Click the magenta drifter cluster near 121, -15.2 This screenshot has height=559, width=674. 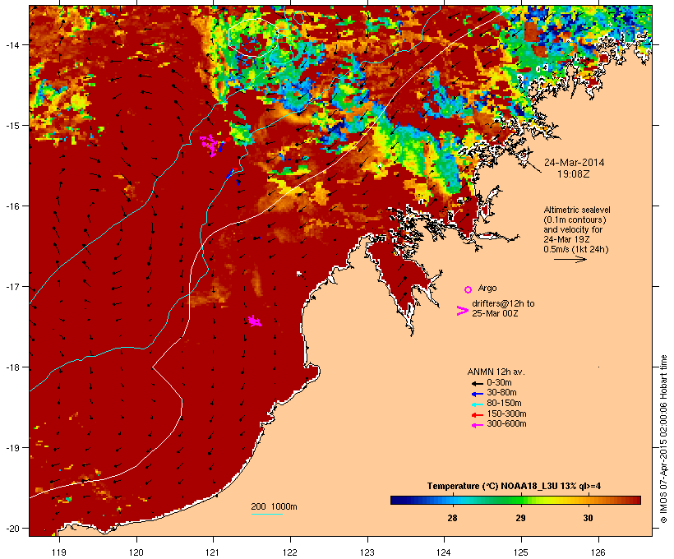click(211, 145)
